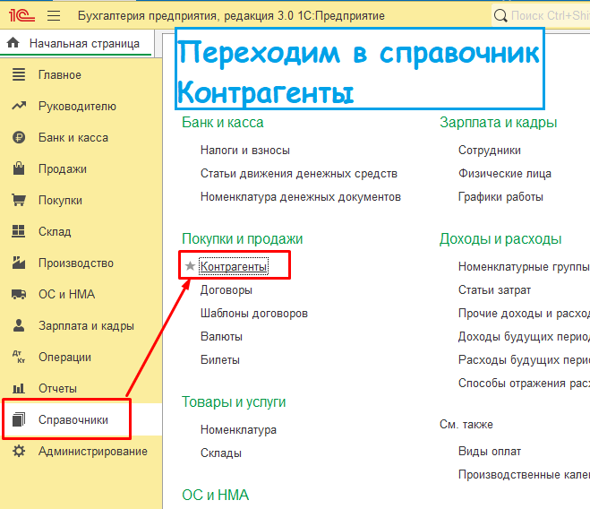The height and width of the screenshot is (509, 590).
Task: Click the truck icon for ОС и НМА
Action: pos(19,294)
